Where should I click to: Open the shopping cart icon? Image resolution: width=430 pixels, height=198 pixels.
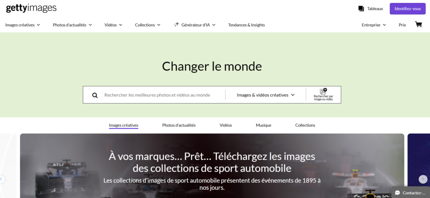[419, 25]
